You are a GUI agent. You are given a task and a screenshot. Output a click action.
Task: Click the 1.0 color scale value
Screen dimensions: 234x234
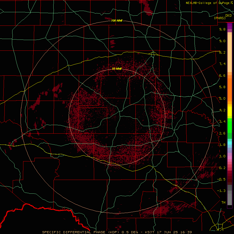[222, 156]
